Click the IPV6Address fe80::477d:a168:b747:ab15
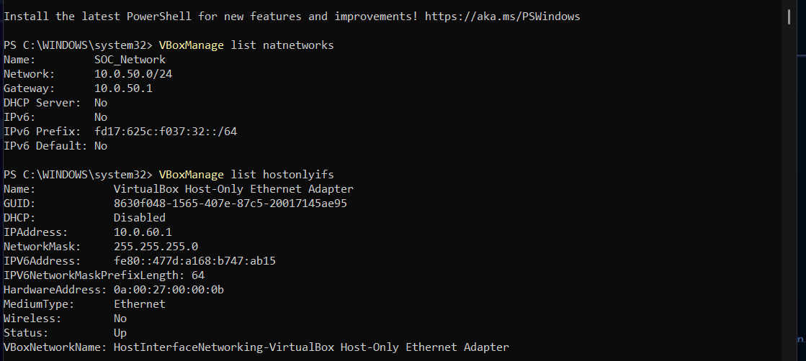Viewport: 806px width, 361px height. [194, 261]
